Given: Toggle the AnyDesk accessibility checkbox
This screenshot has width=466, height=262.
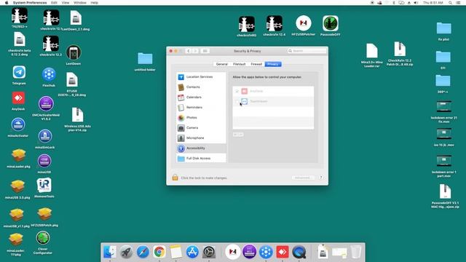Looking at the screenshot, I should click(237, 91).
